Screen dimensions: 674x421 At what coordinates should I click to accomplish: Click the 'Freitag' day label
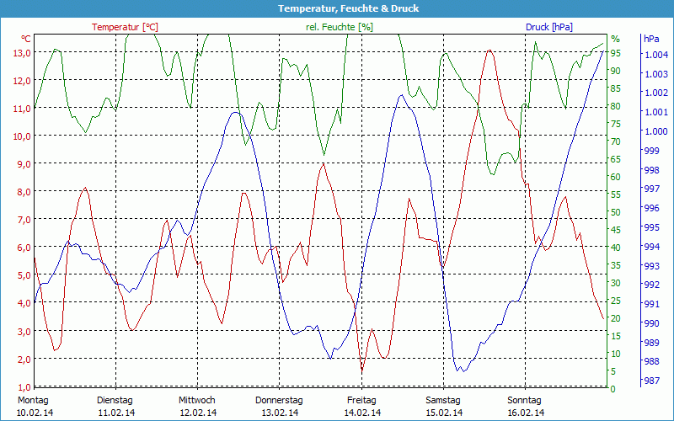pos(361,400)
